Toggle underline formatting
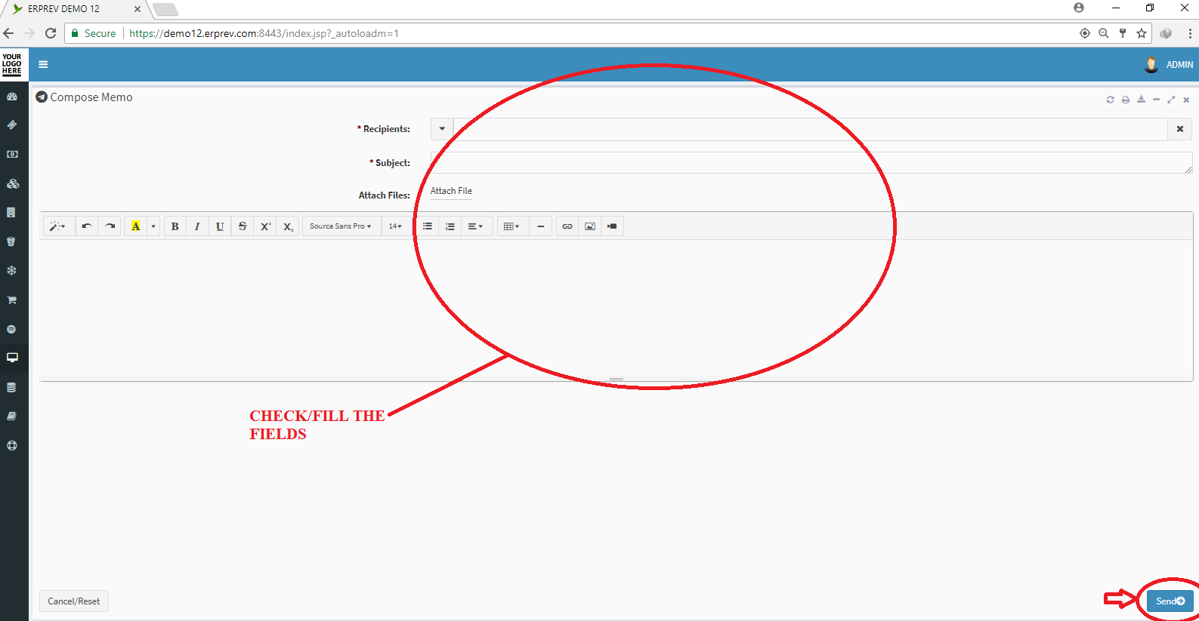 point(220,226)
